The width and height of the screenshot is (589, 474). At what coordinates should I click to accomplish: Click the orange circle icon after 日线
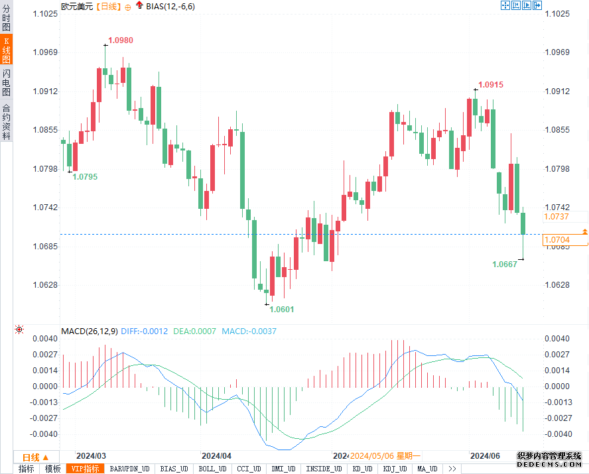pos(128,7)
